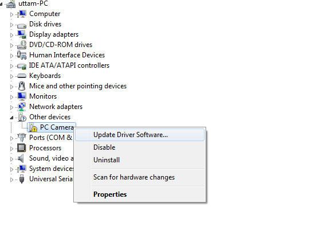Image resolution: width=315 pixels, height=230 pixels.
Task: Select Scan for hardware changes
Action: tap(140, 177)
